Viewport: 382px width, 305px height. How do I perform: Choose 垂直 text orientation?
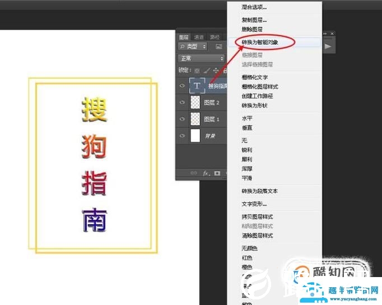(x=247, y=128)
